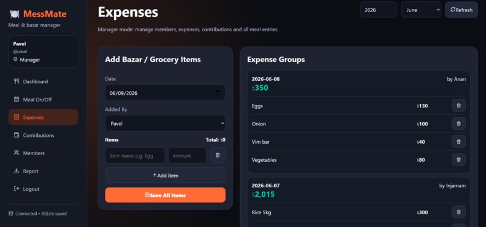
Task: Click the ৳130 amount for Eggs
Action: click(423, 106)
